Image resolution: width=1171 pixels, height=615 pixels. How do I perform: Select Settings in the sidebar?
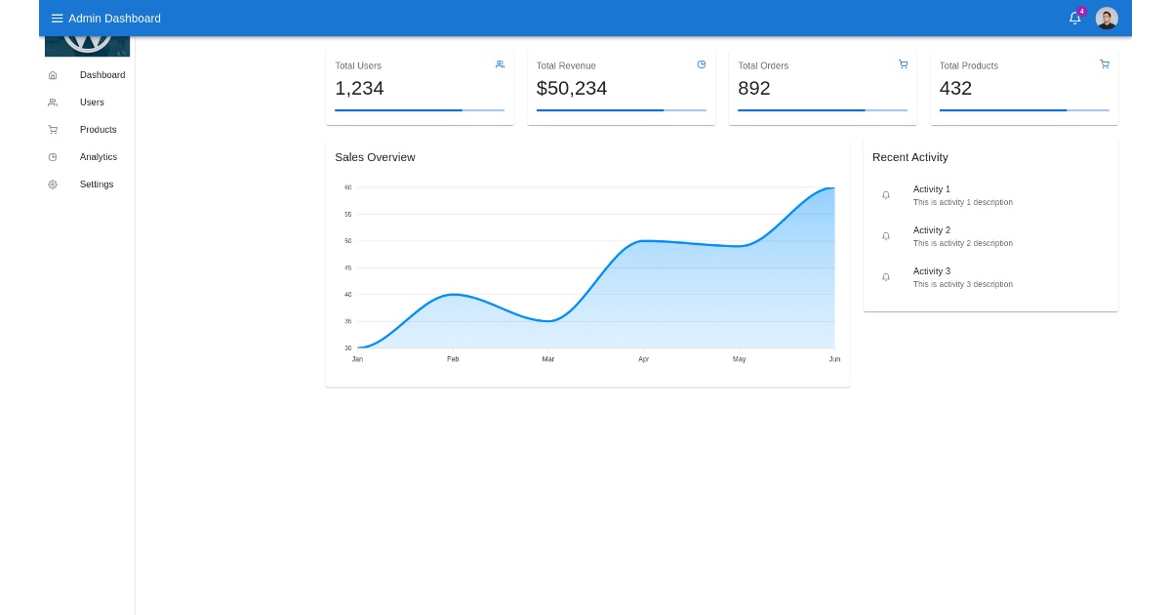[x=97, y=184]
